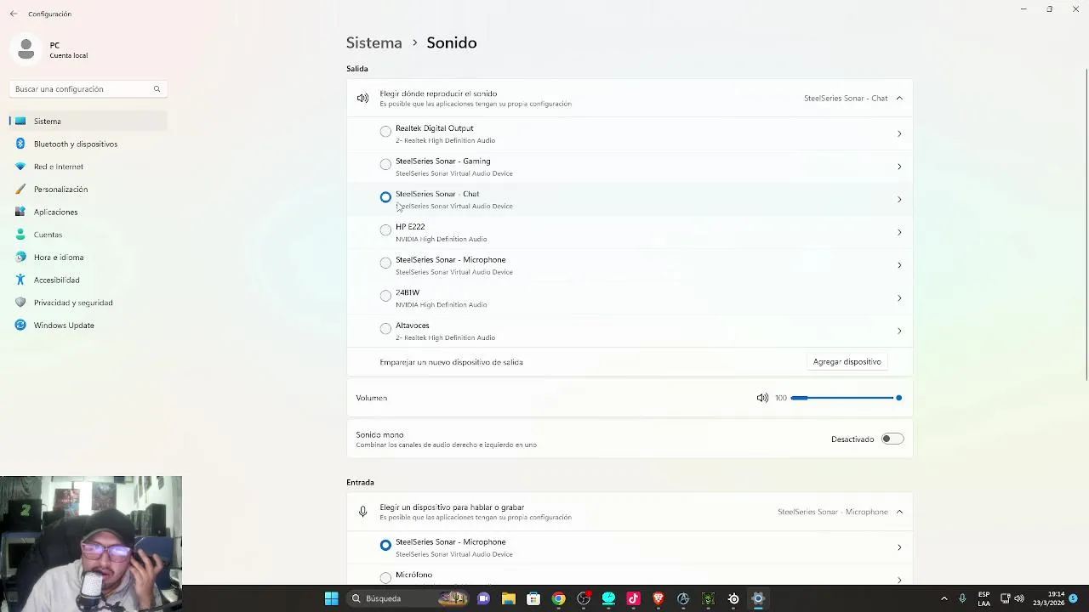This screenshot has height=612, width=1089.
Task: Click the taskbar Búsqueda search box
Action: pos(407,598)
